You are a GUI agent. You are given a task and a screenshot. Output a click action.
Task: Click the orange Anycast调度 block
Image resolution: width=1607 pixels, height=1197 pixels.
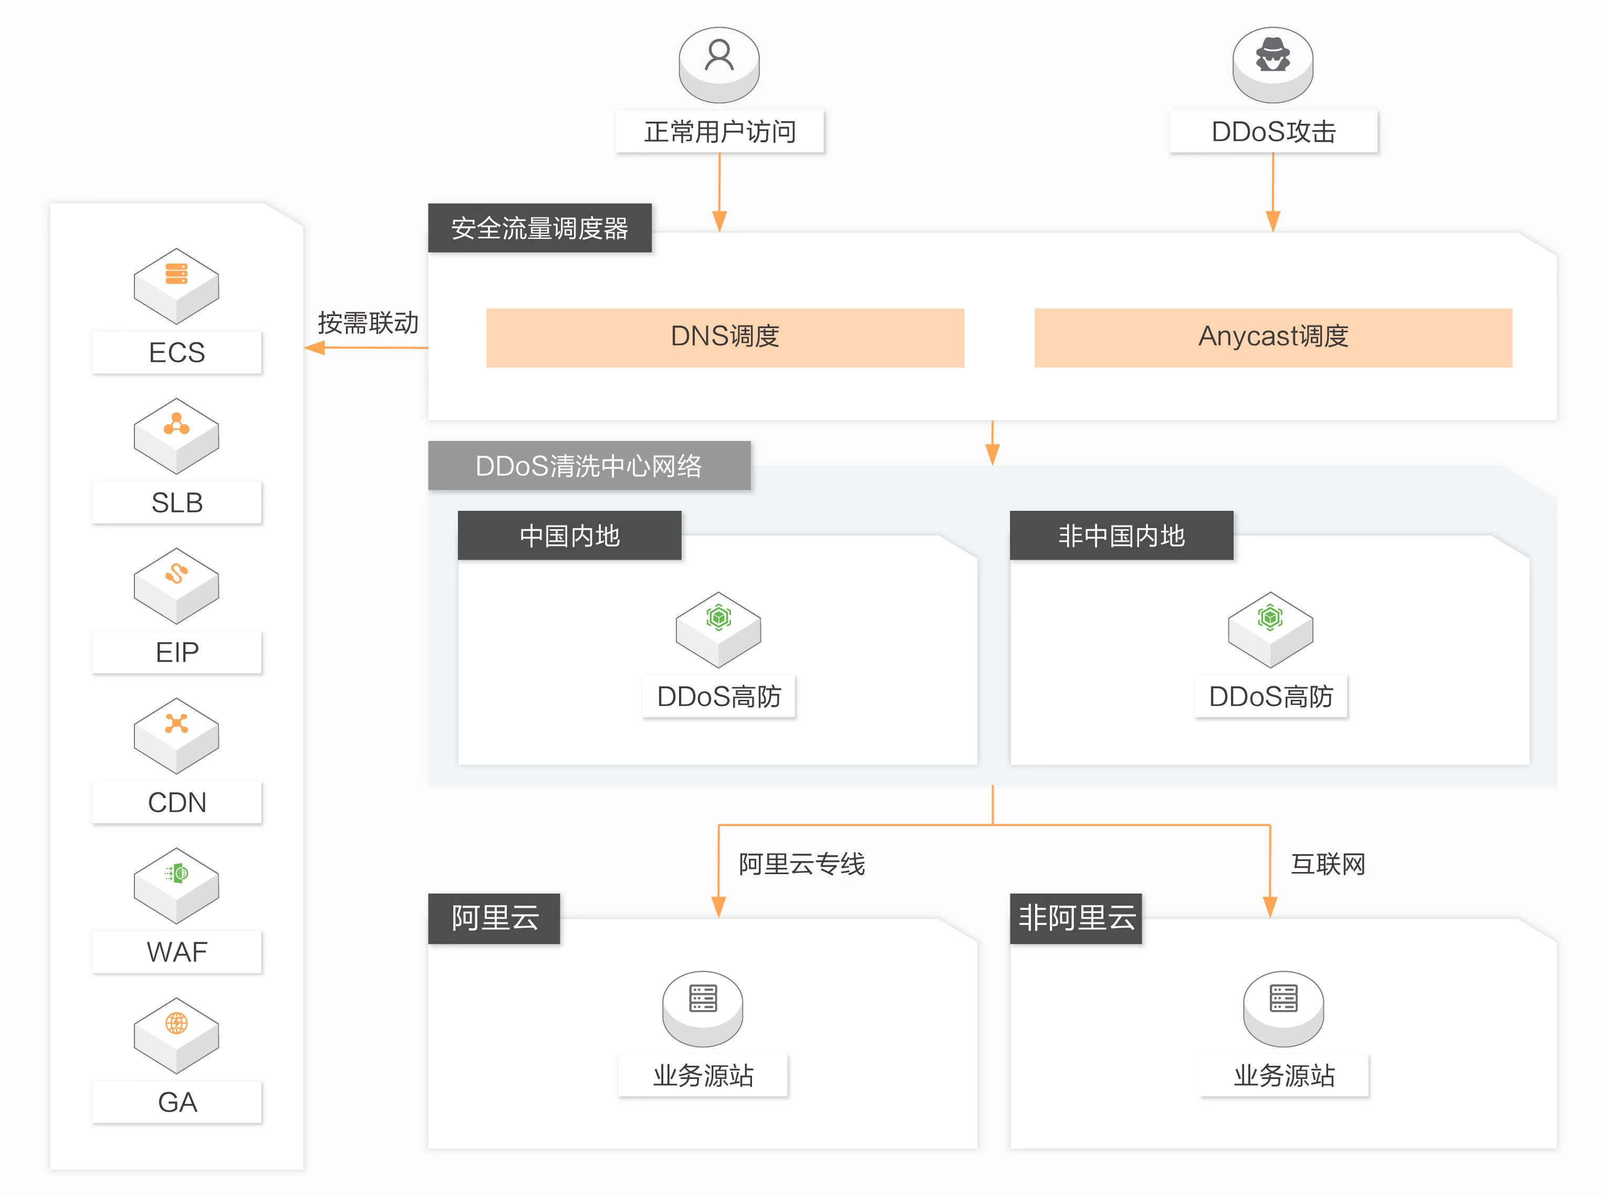pos(1273,337)
